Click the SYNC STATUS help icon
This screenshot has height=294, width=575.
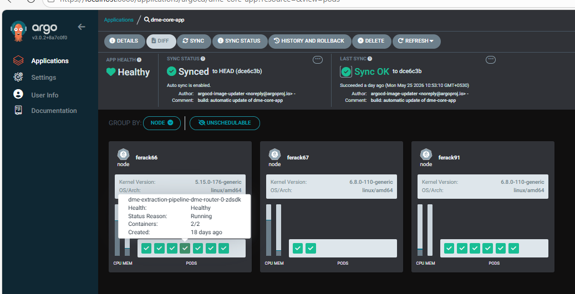[x=203, y=59]
